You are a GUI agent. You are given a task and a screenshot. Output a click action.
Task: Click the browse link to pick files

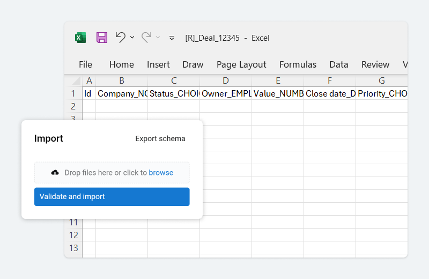tap(161, 172)
